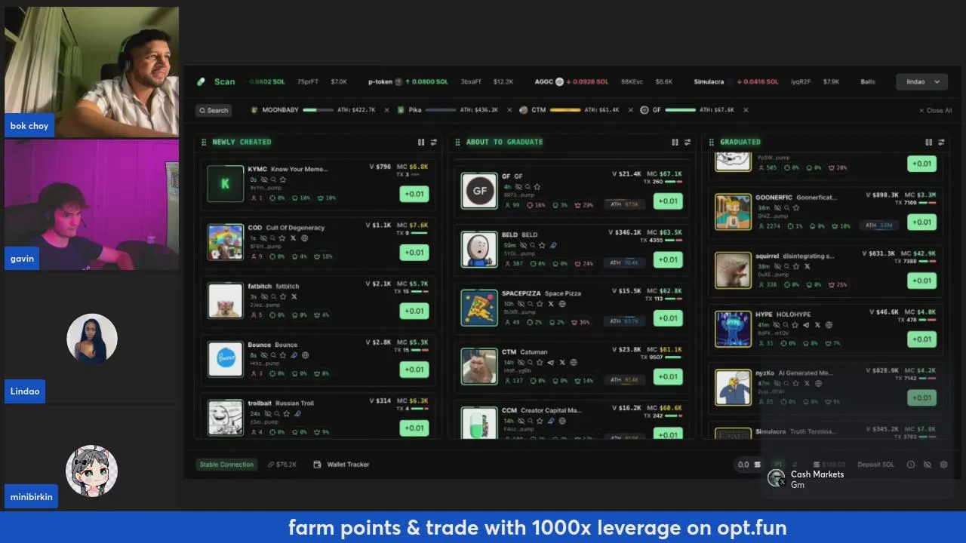966x543 pixels.
Task: Hide the COD token from list
Action: (264, 238)
